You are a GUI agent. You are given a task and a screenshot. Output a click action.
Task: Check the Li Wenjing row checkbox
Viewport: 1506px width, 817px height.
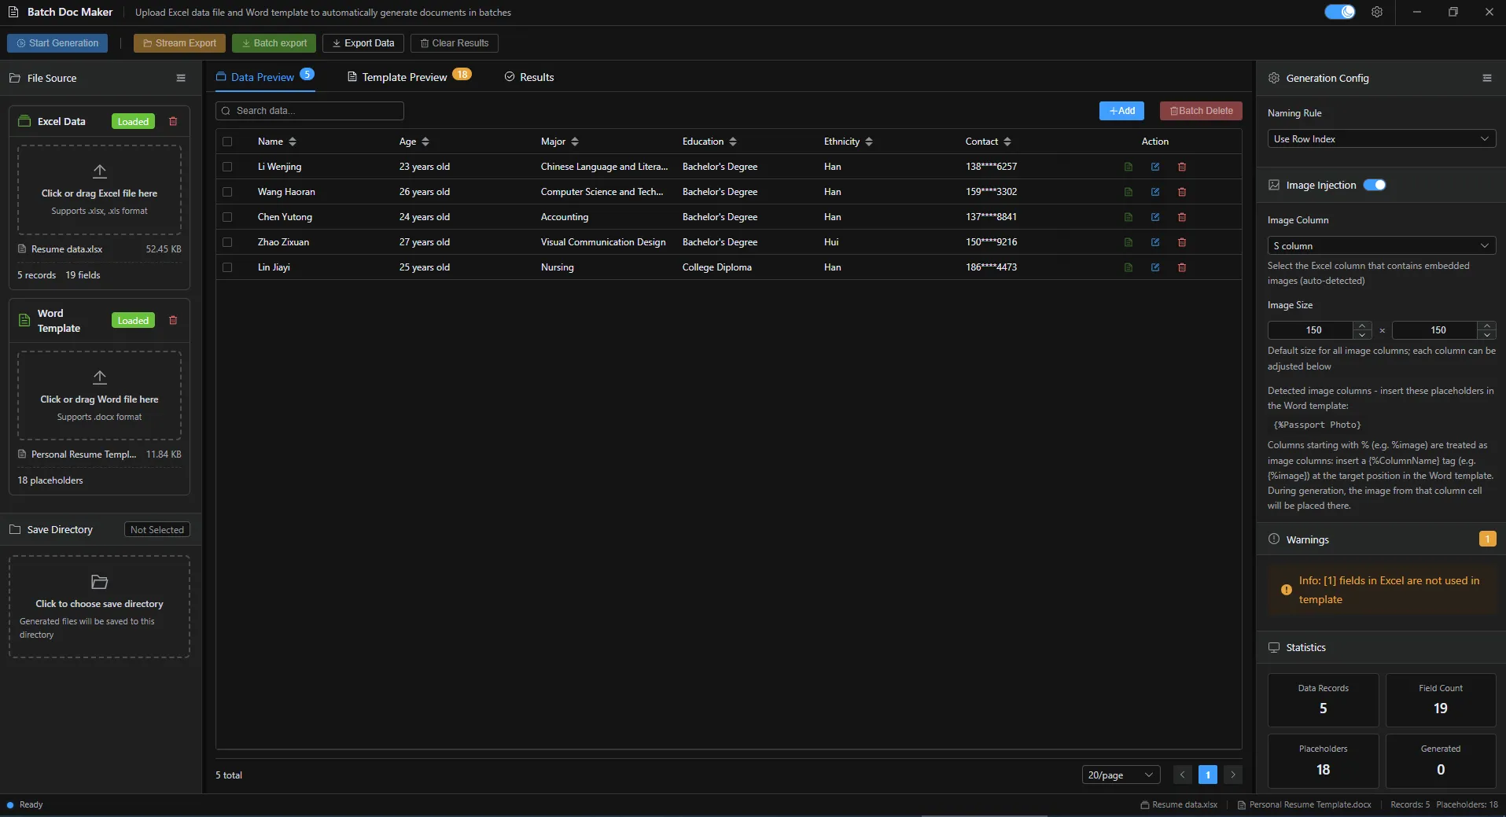pyautogui.click(x=227, y=167)
